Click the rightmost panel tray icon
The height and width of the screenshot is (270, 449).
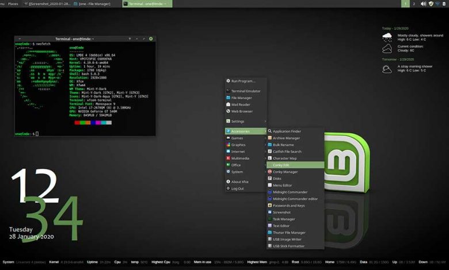444,3
